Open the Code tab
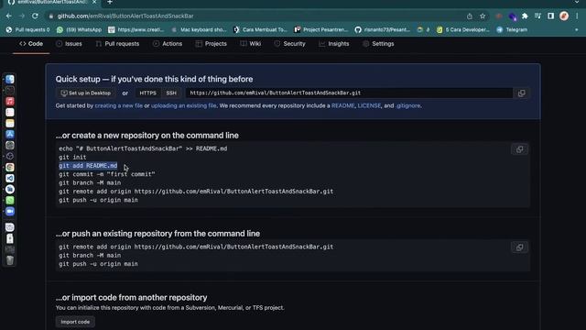 tap(31, 44)
